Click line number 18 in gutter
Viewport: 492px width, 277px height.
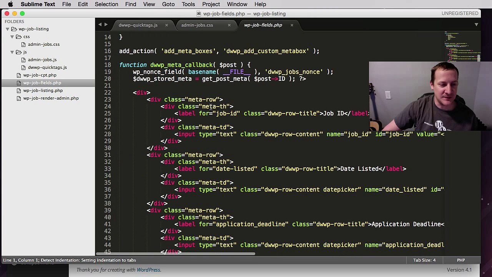[x=107, y=65]
